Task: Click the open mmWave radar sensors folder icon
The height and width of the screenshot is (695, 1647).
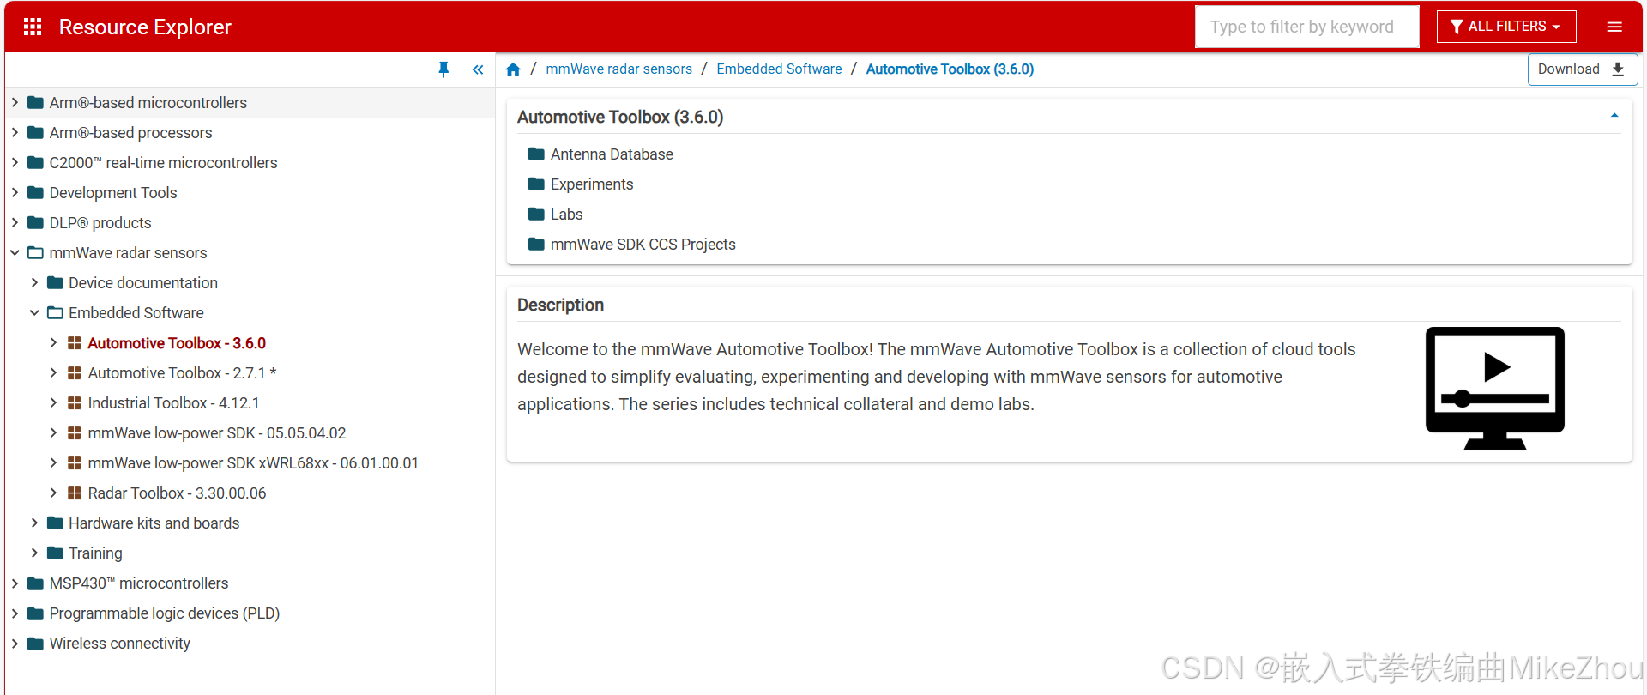Action: tap(36, 252)
